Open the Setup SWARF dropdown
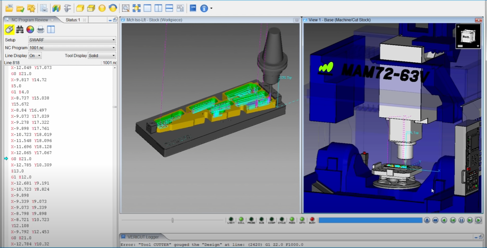The height and width of the screenshot is (248, 487). [x=72, y=40]
